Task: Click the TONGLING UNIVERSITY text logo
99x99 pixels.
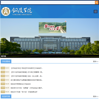Action: tap(22, 15)
